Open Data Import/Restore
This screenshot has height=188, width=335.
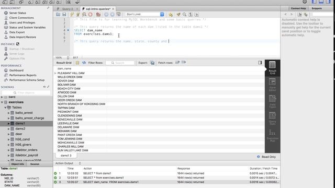click(x=23, y=37)
